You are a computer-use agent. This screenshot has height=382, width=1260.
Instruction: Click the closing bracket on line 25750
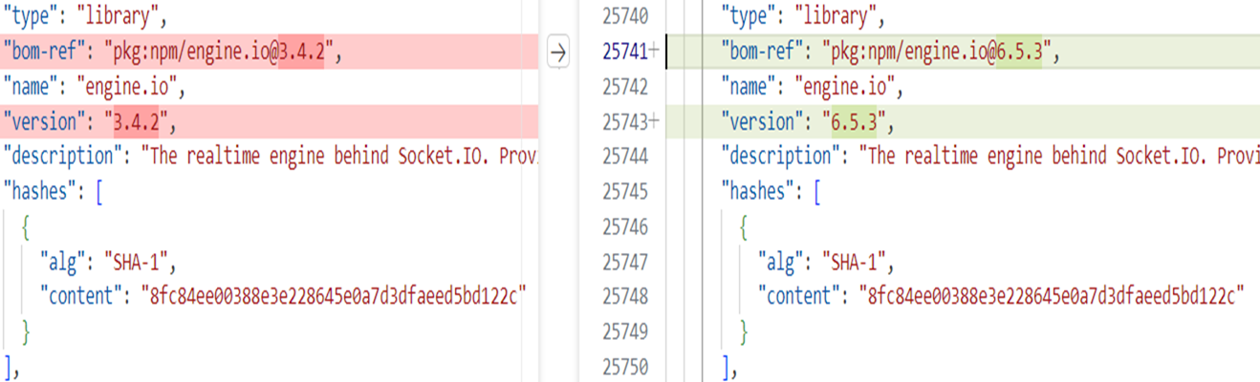728,367
